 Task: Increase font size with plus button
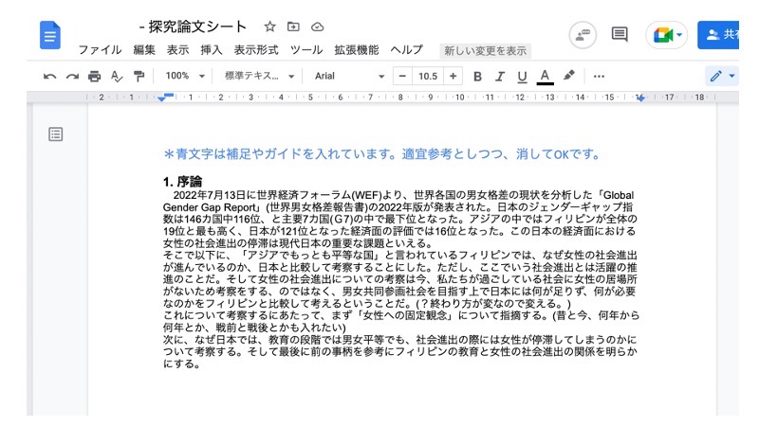453,76
